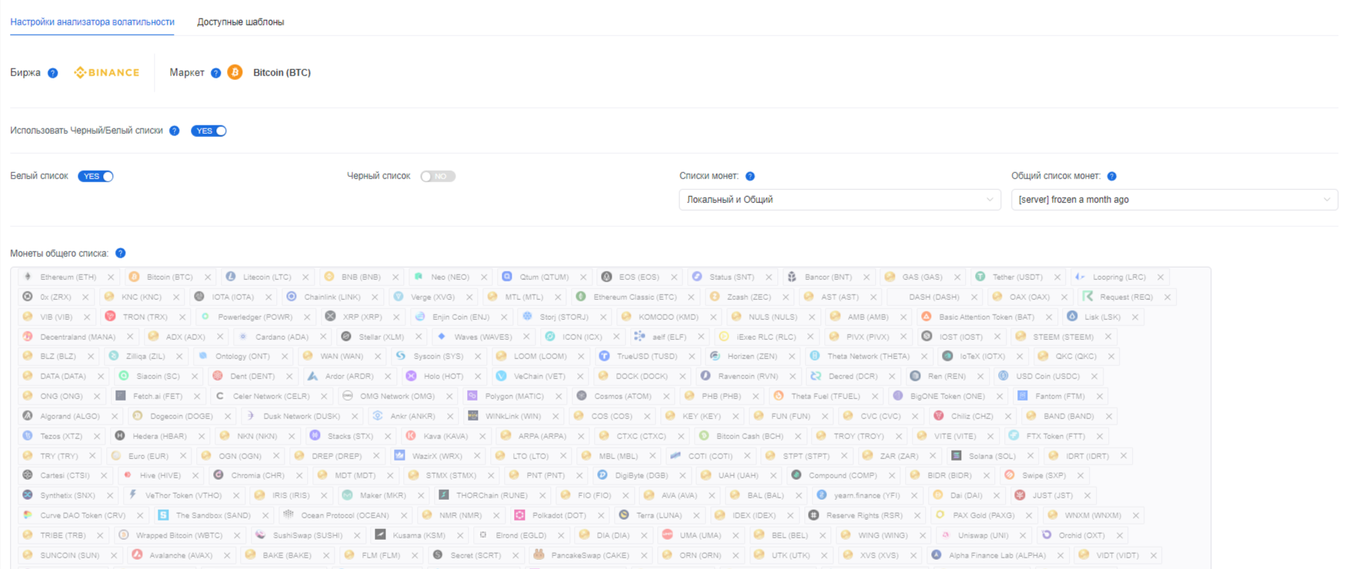The image size is (1346, 569).
Task: Click the help icon by Монеты общего списка
Action: pyautogui.click(x=120, y=253)
